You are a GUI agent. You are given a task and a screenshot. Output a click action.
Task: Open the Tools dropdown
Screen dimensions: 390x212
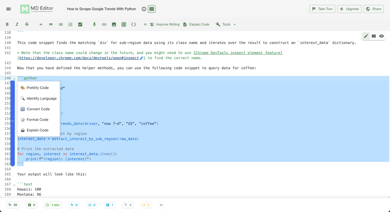pos(226,24)
